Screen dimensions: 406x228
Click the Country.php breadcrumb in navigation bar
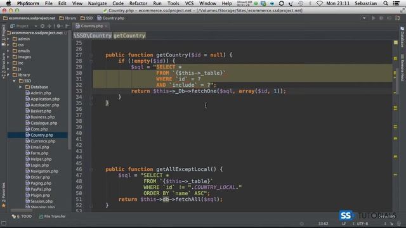(x=111, y=18)
